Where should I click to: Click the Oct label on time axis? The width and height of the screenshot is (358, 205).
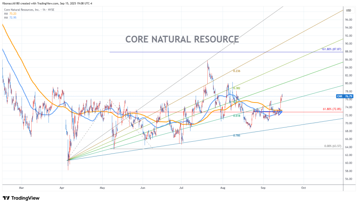click(303, 188)
